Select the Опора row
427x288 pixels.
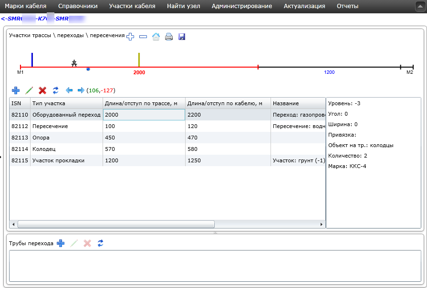point(167,138)
